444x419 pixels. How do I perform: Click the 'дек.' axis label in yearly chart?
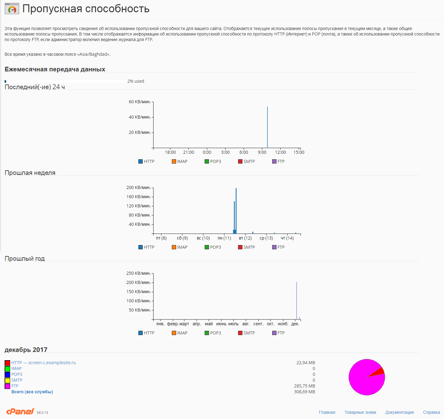[295, 324]
